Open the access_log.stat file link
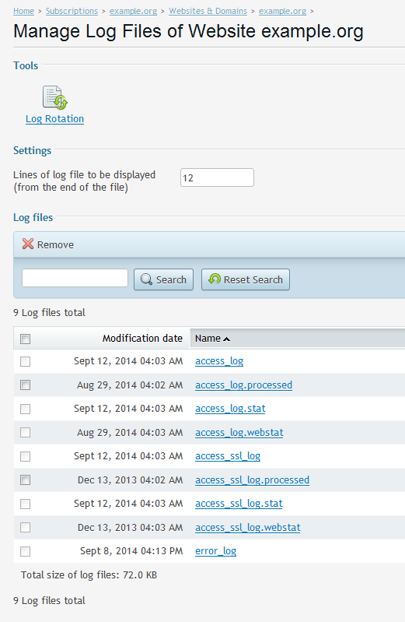 [230, 409]
